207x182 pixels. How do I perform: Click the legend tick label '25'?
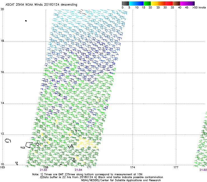click(x=158, y=8)
